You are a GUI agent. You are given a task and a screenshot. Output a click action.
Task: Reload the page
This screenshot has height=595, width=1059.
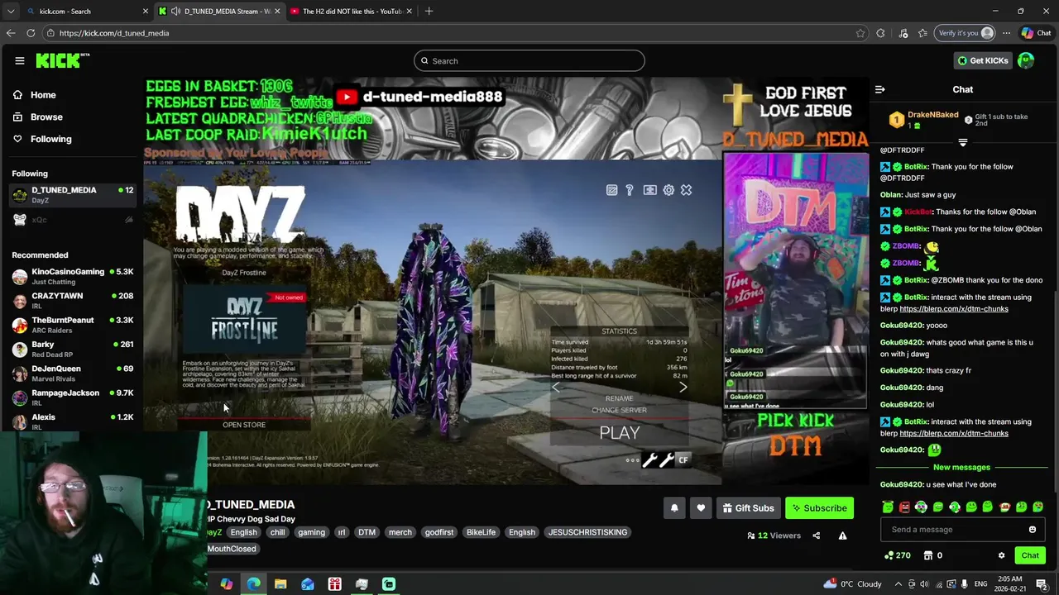31,33
